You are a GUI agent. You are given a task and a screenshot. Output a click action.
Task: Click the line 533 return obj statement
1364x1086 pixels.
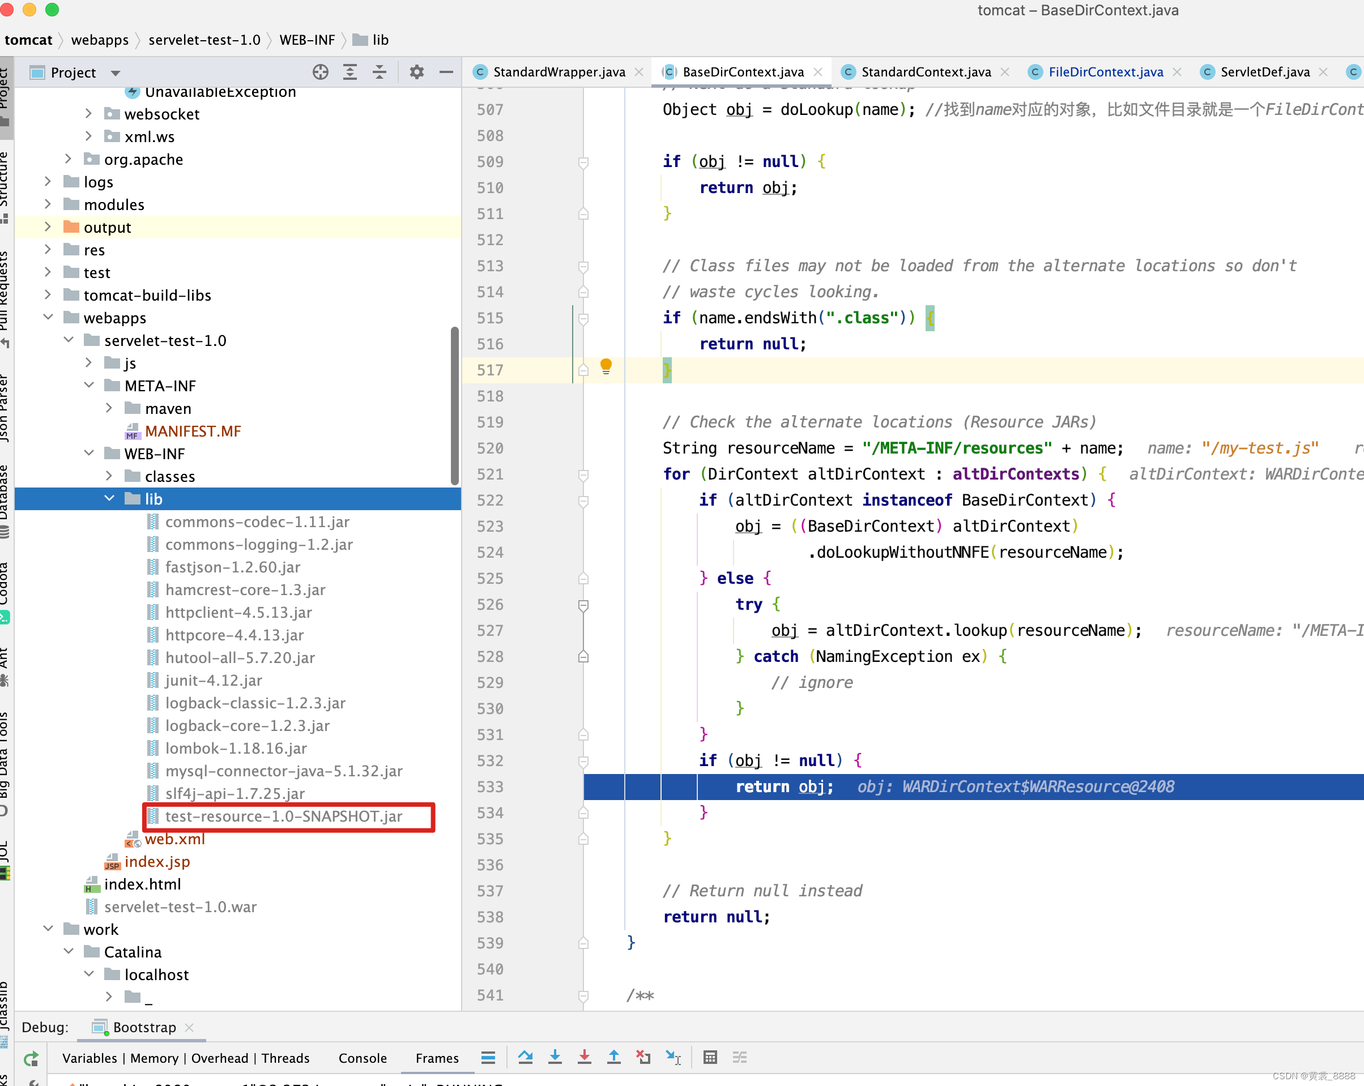point(784,787)
